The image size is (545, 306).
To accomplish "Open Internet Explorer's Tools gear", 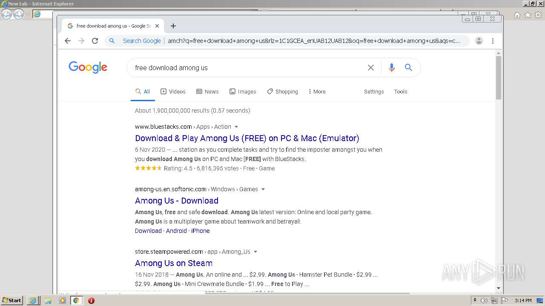I will [x=538, y=15].
